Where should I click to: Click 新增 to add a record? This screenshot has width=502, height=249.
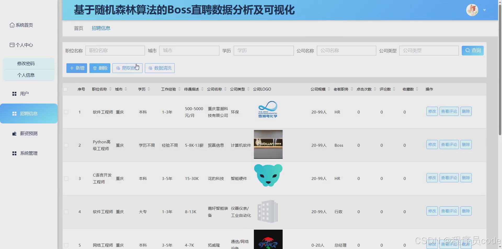point(76,68)
